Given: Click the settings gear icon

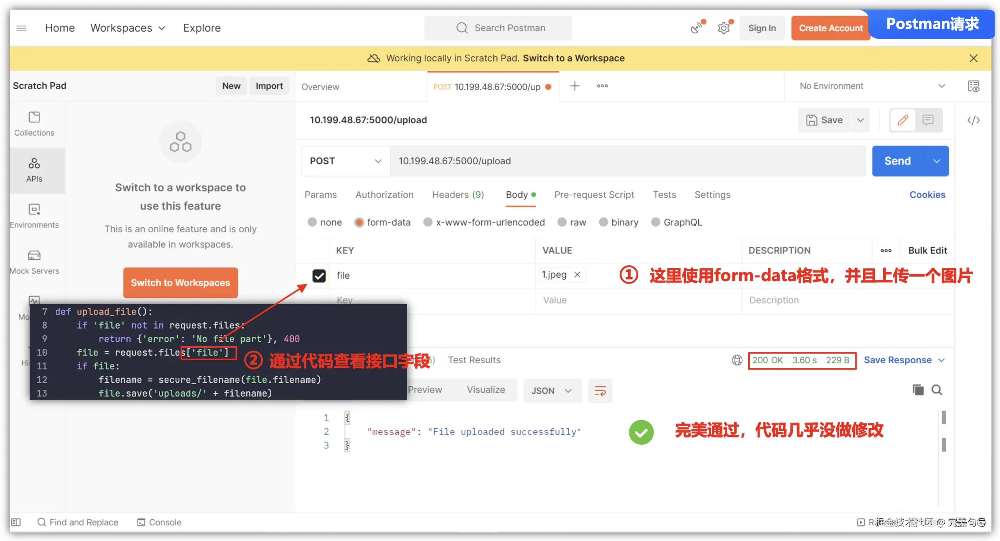Looking at the screenshot, I should [724, 28].
